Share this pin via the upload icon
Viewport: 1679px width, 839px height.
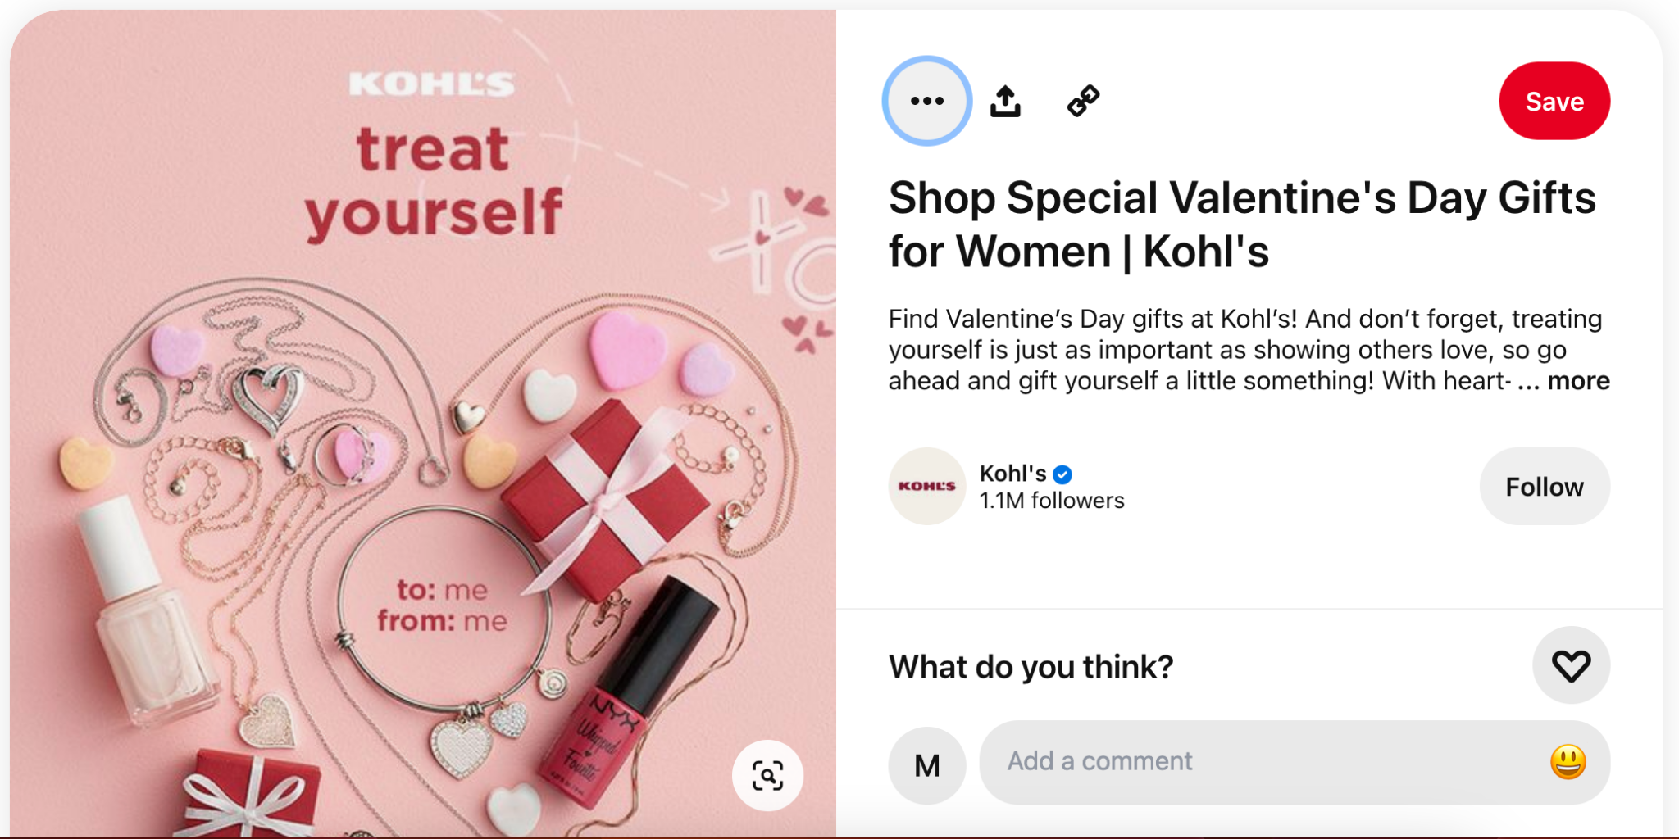tap(1007, 100)
